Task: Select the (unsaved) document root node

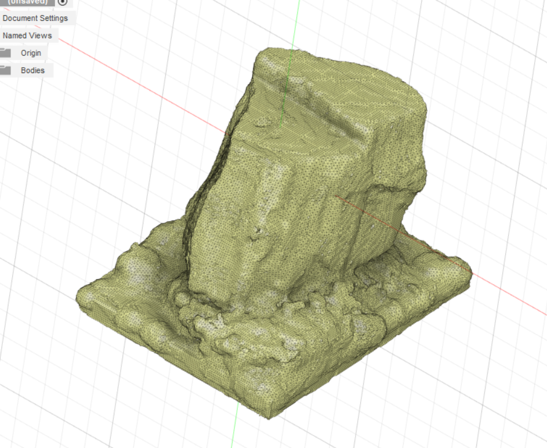Action: pyautogui.click(x=27, y=2)
